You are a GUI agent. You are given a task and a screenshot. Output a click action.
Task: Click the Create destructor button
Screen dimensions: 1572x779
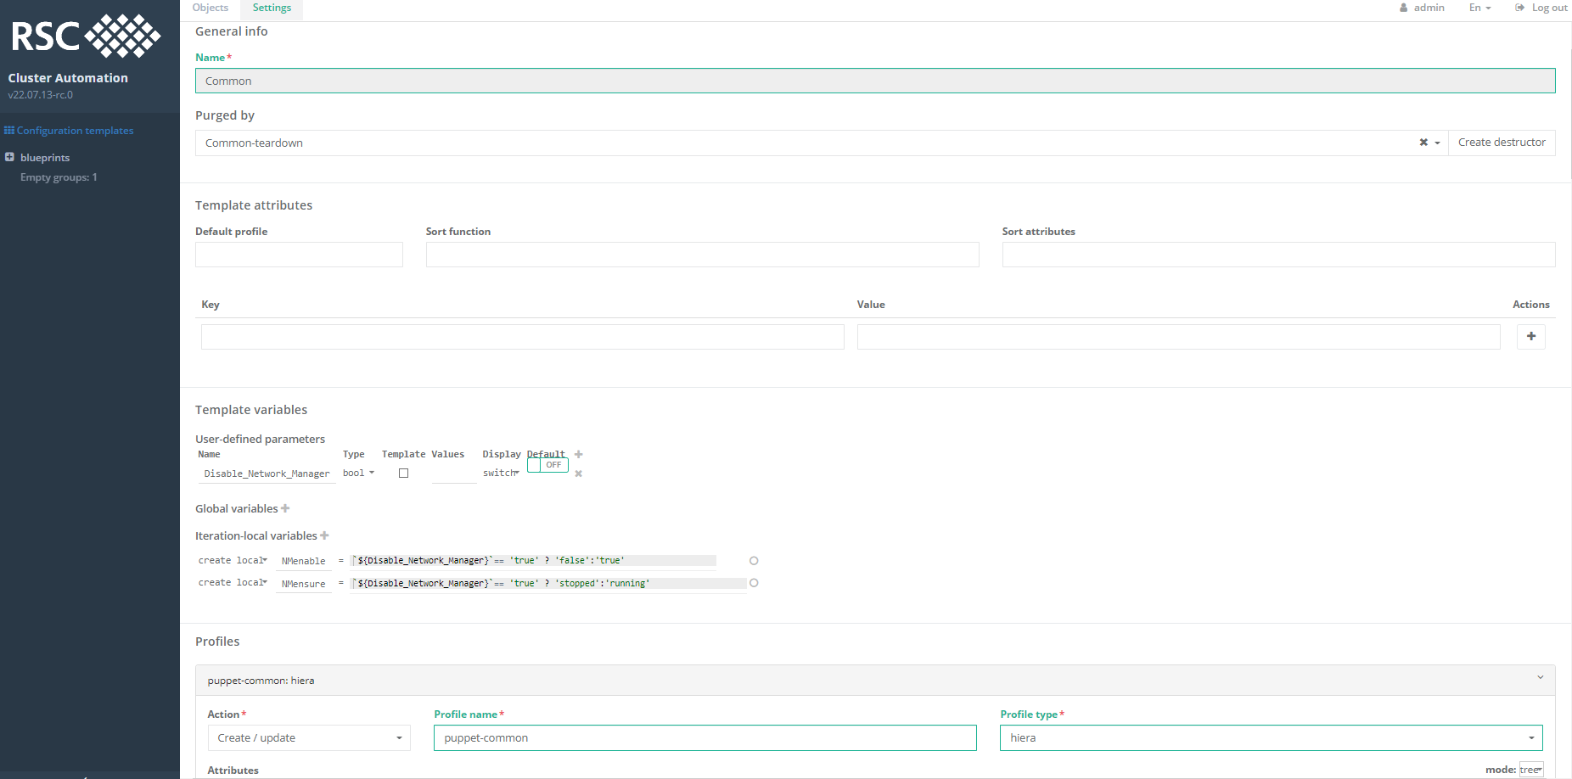click(1502, 143)
